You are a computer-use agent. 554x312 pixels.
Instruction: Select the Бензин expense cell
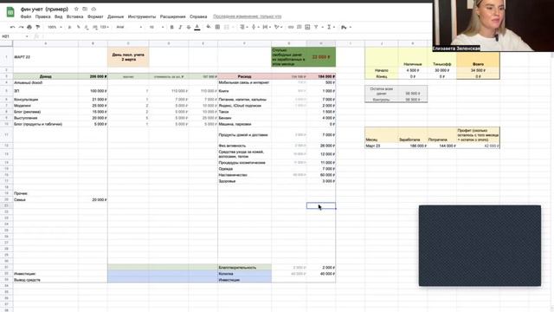pos(244,118)
